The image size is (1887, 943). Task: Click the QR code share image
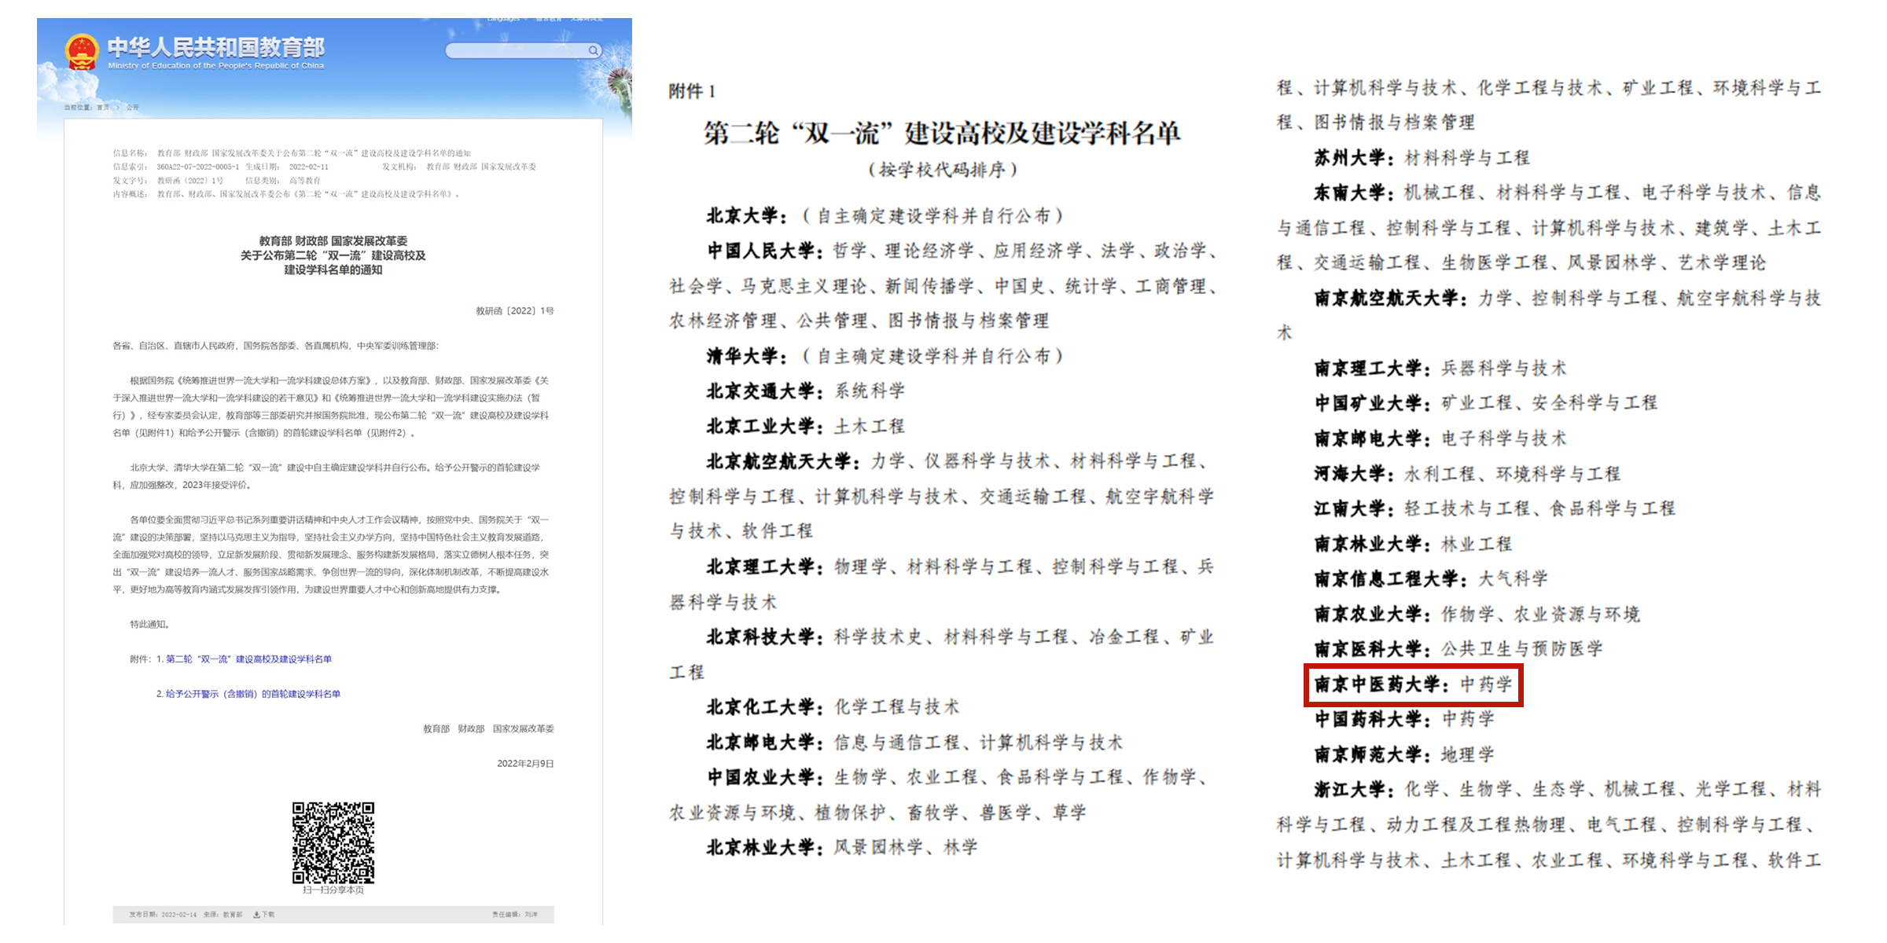click(x=333, y=842)
